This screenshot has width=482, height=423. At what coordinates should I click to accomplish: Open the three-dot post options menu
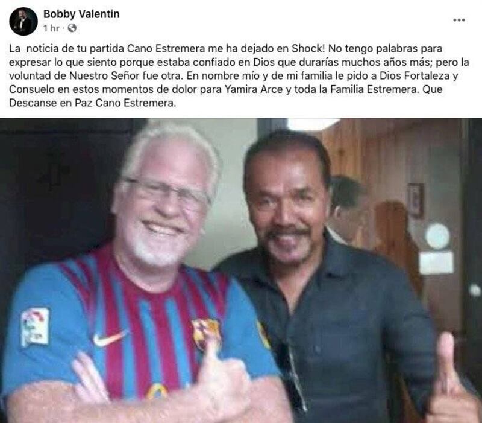[459, 20]
